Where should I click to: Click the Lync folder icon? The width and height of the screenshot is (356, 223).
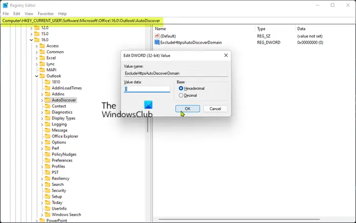(42, 64)
